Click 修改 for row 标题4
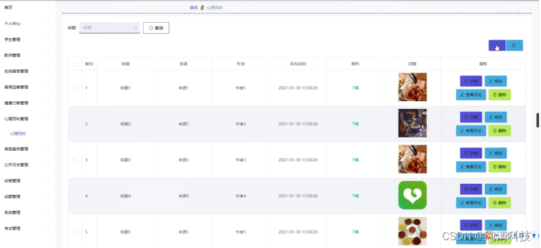The height and width of the screenshot is (248, 541). click(x=495, y=189)
